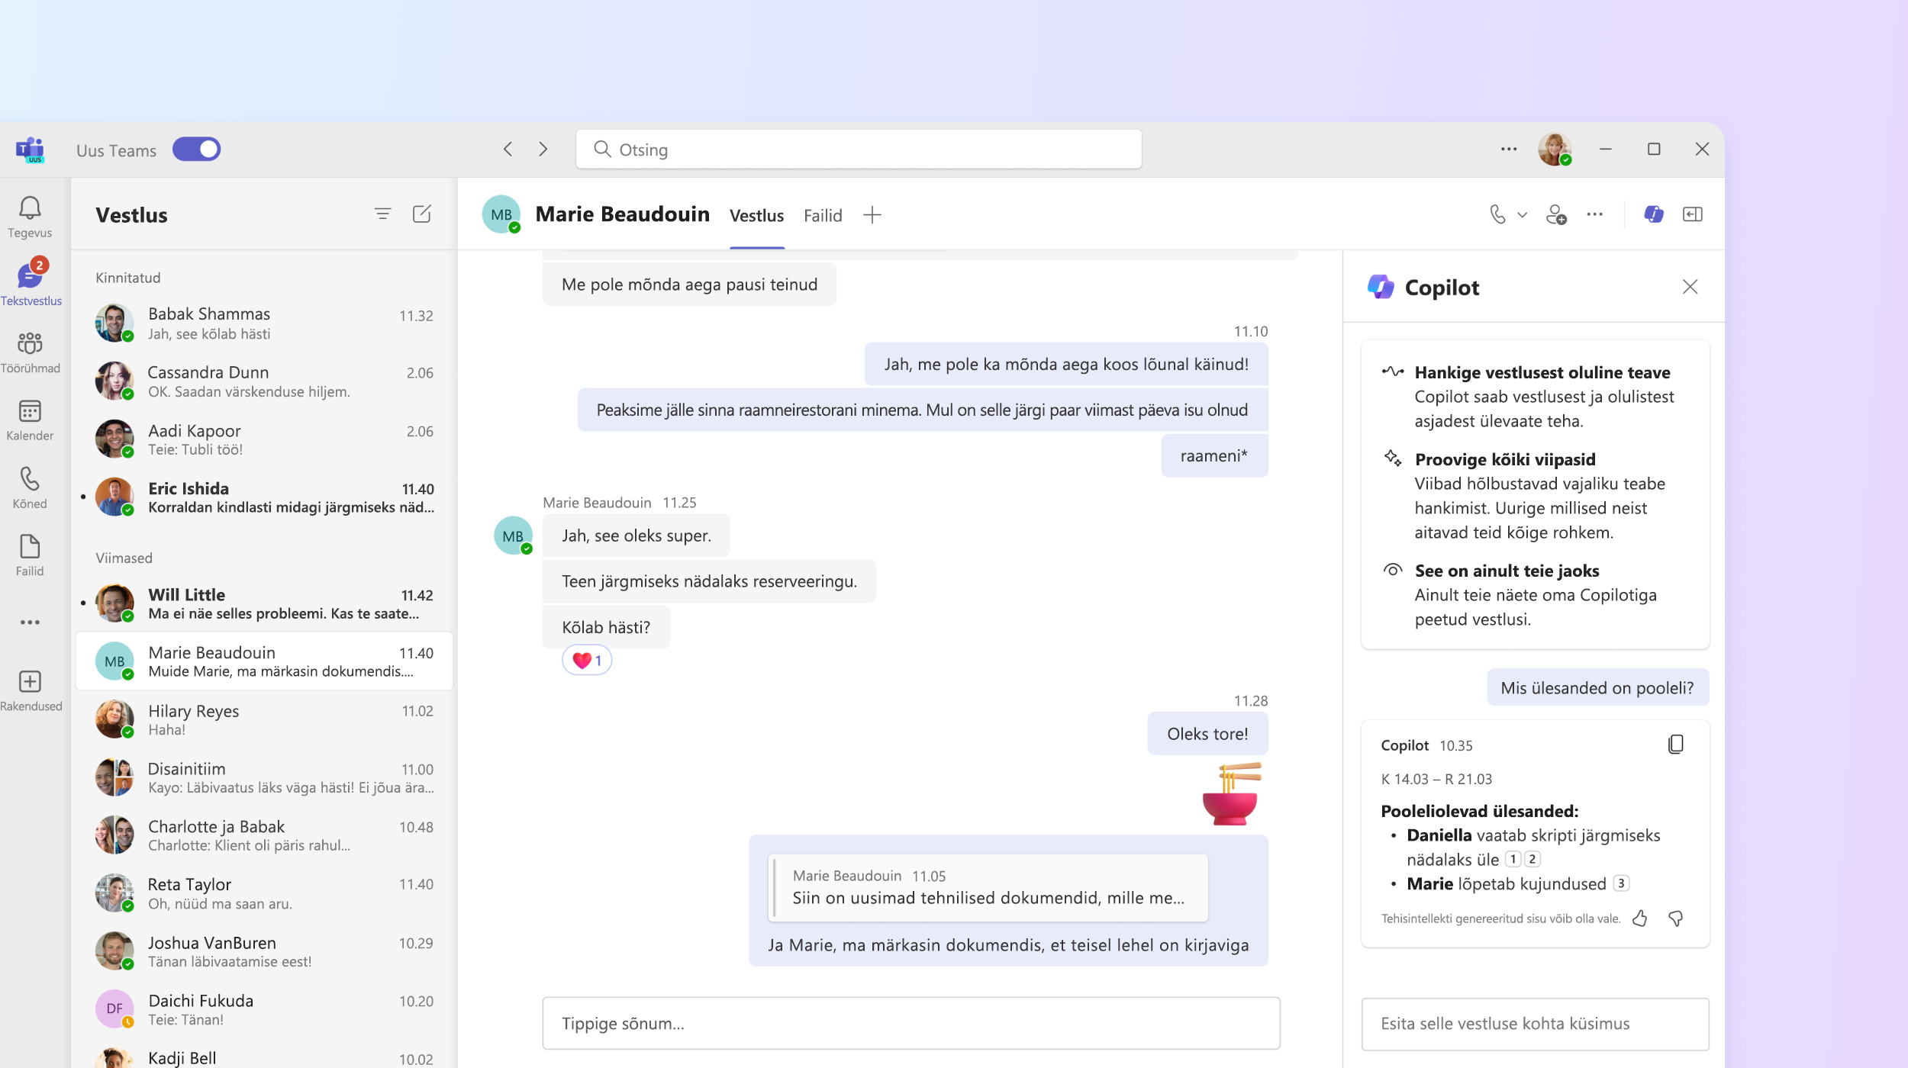Open chat with Daichi Fukuda

264,1009
